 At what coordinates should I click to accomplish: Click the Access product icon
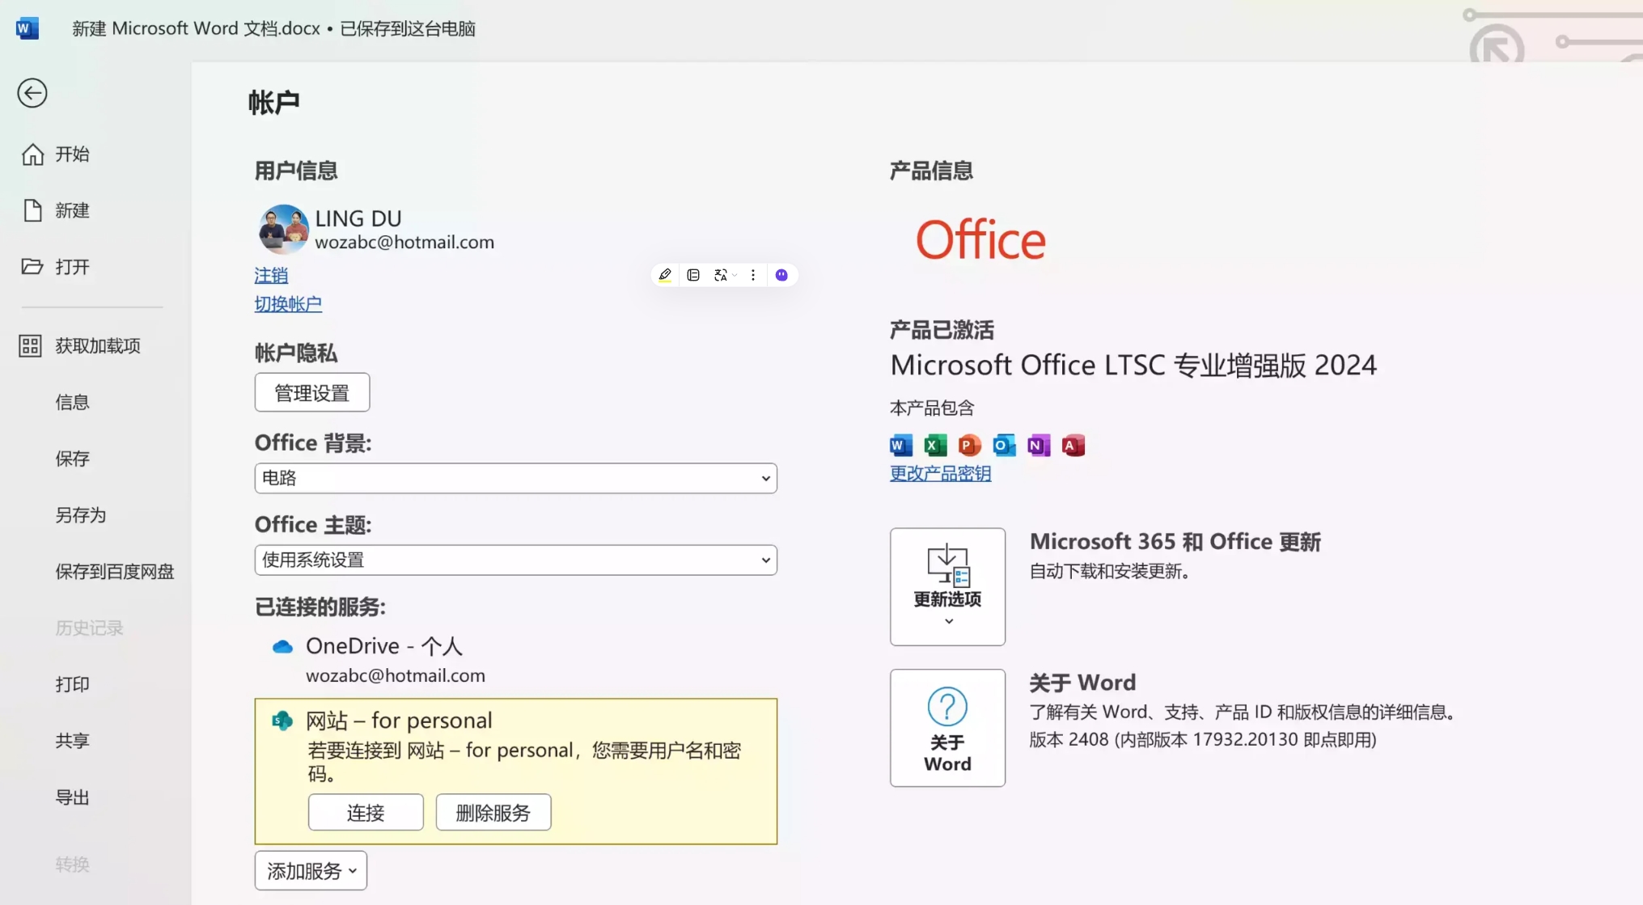click(1073, 445)
